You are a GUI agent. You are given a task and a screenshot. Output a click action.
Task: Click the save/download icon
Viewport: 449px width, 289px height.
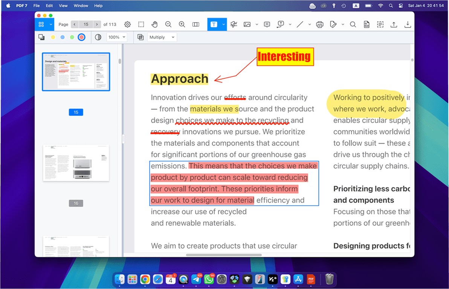408,24
